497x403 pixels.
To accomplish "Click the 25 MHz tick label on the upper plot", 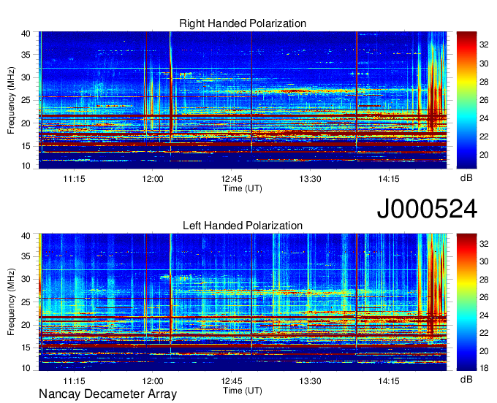I will [26, 100].
